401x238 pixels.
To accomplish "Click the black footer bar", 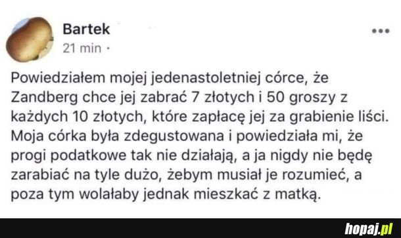I will click(x=200, y=228).
